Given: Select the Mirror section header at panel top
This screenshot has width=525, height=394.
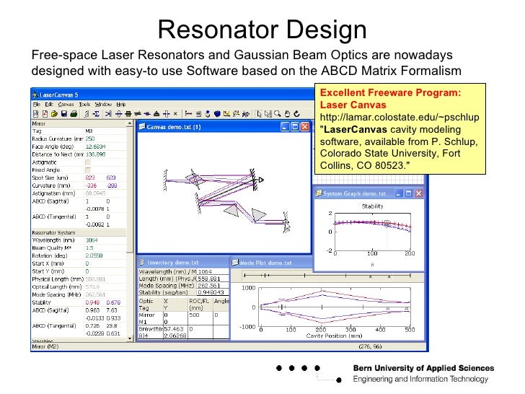Looking at the screenshot, I should [x=79, y=123].
